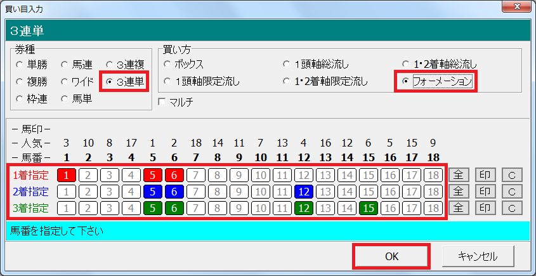
Task: Select all horses for 2着指定 with 全
Action: point(459,192)
